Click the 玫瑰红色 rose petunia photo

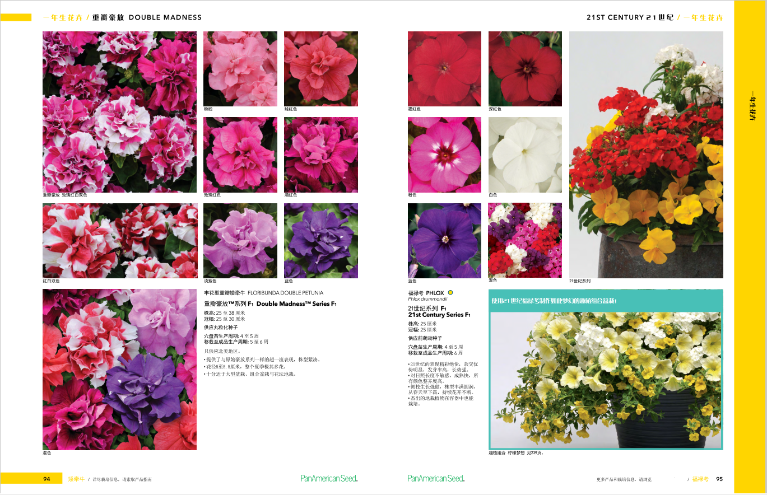tap(240, 155)
